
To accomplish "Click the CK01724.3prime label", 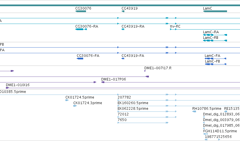I will click(x=88, y=103).
